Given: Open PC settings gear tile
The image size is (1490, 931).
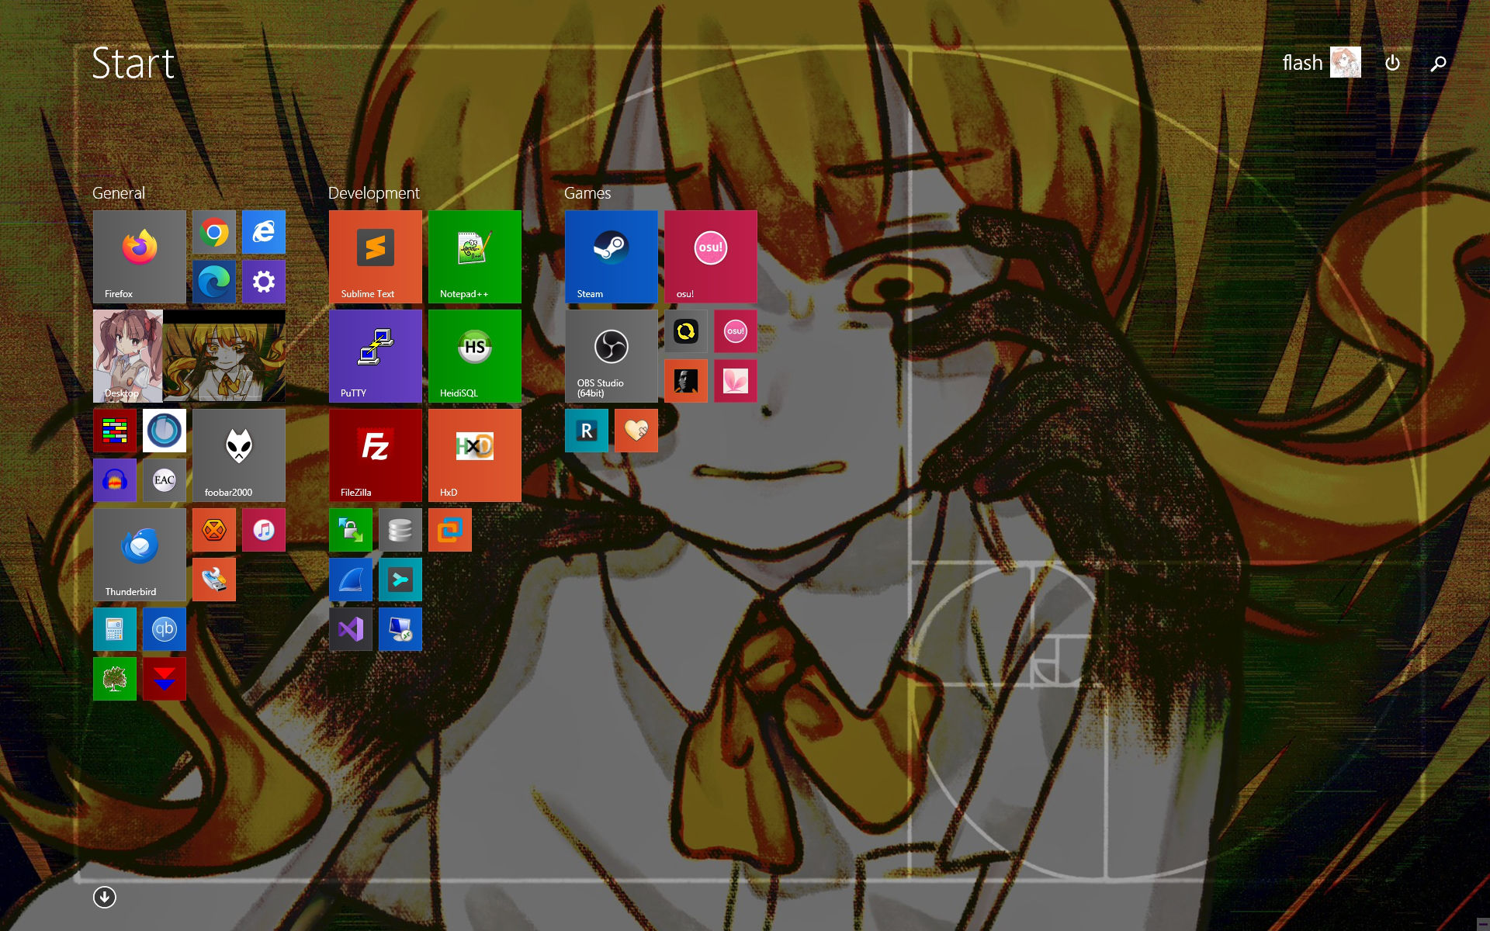Looking at the screenshot, I should [x=264, y=282].
